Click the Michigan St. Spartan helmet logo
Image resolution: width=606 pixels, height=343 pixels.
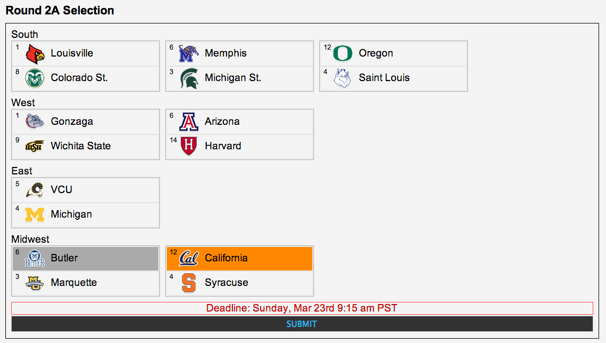[189, 78]
